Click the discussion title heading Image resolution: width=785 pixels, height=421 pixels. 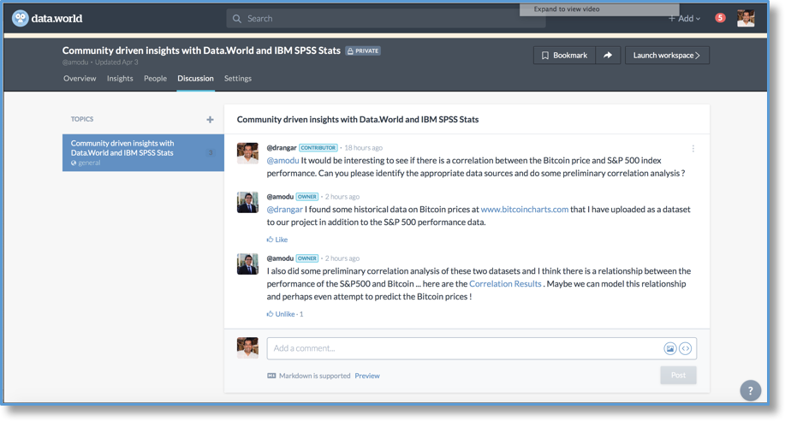click(358, 119)
